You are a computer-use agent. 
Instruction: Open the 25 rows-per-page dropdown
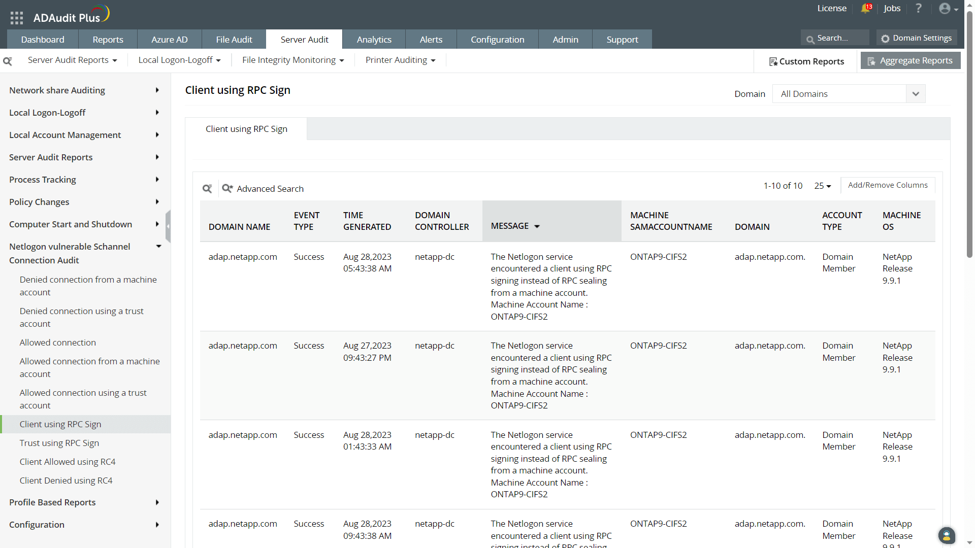click(822, 186)
